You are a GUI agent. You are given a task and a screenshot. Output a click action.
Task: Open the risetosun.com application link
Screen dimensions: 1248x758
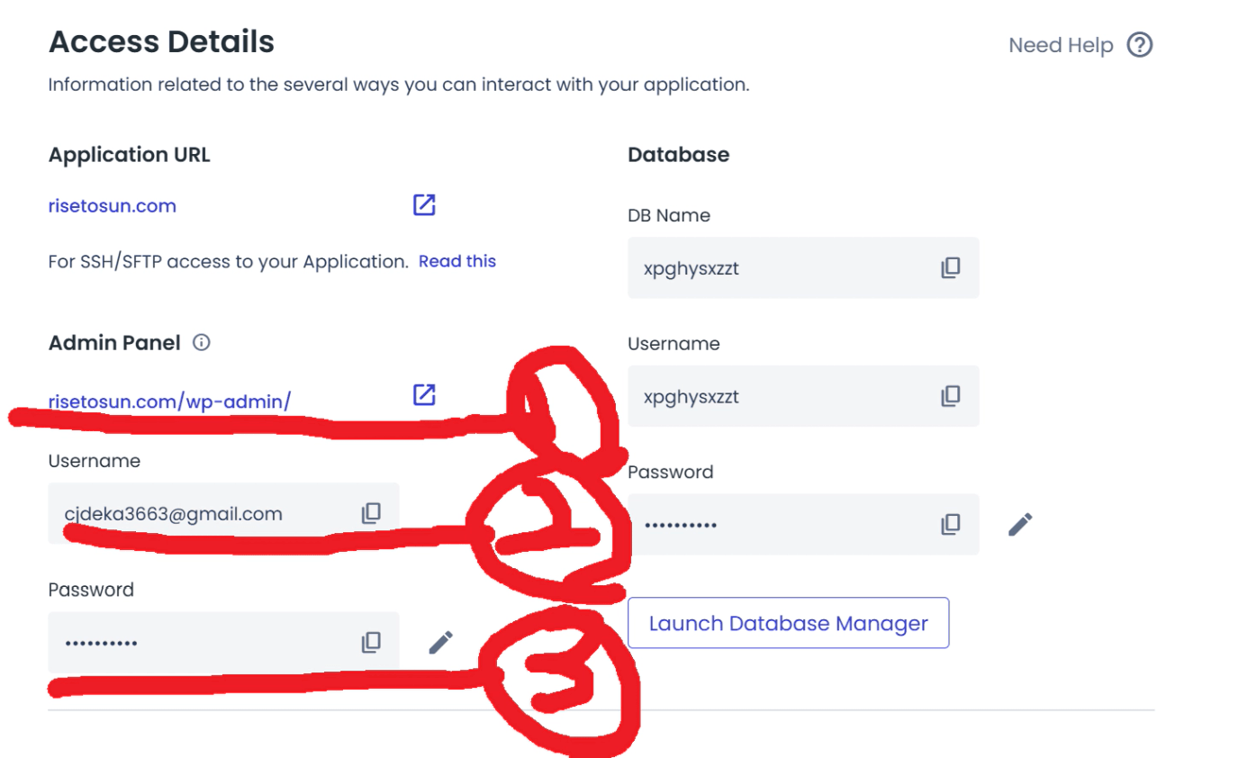pyautogui.click(x=113, y=206)
